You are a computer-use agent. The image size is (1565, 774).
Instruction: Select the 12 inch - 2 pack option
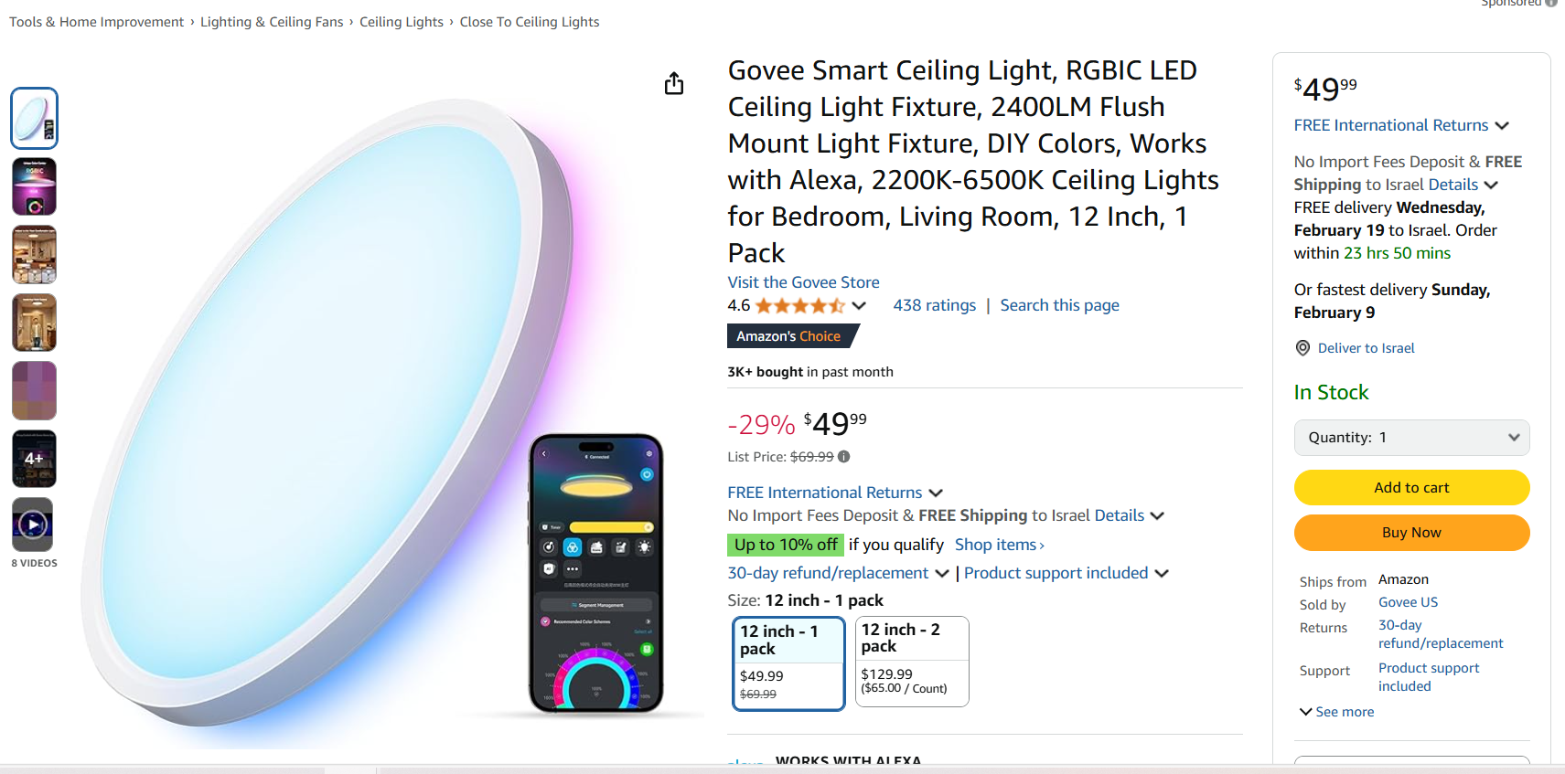point(911,661)
